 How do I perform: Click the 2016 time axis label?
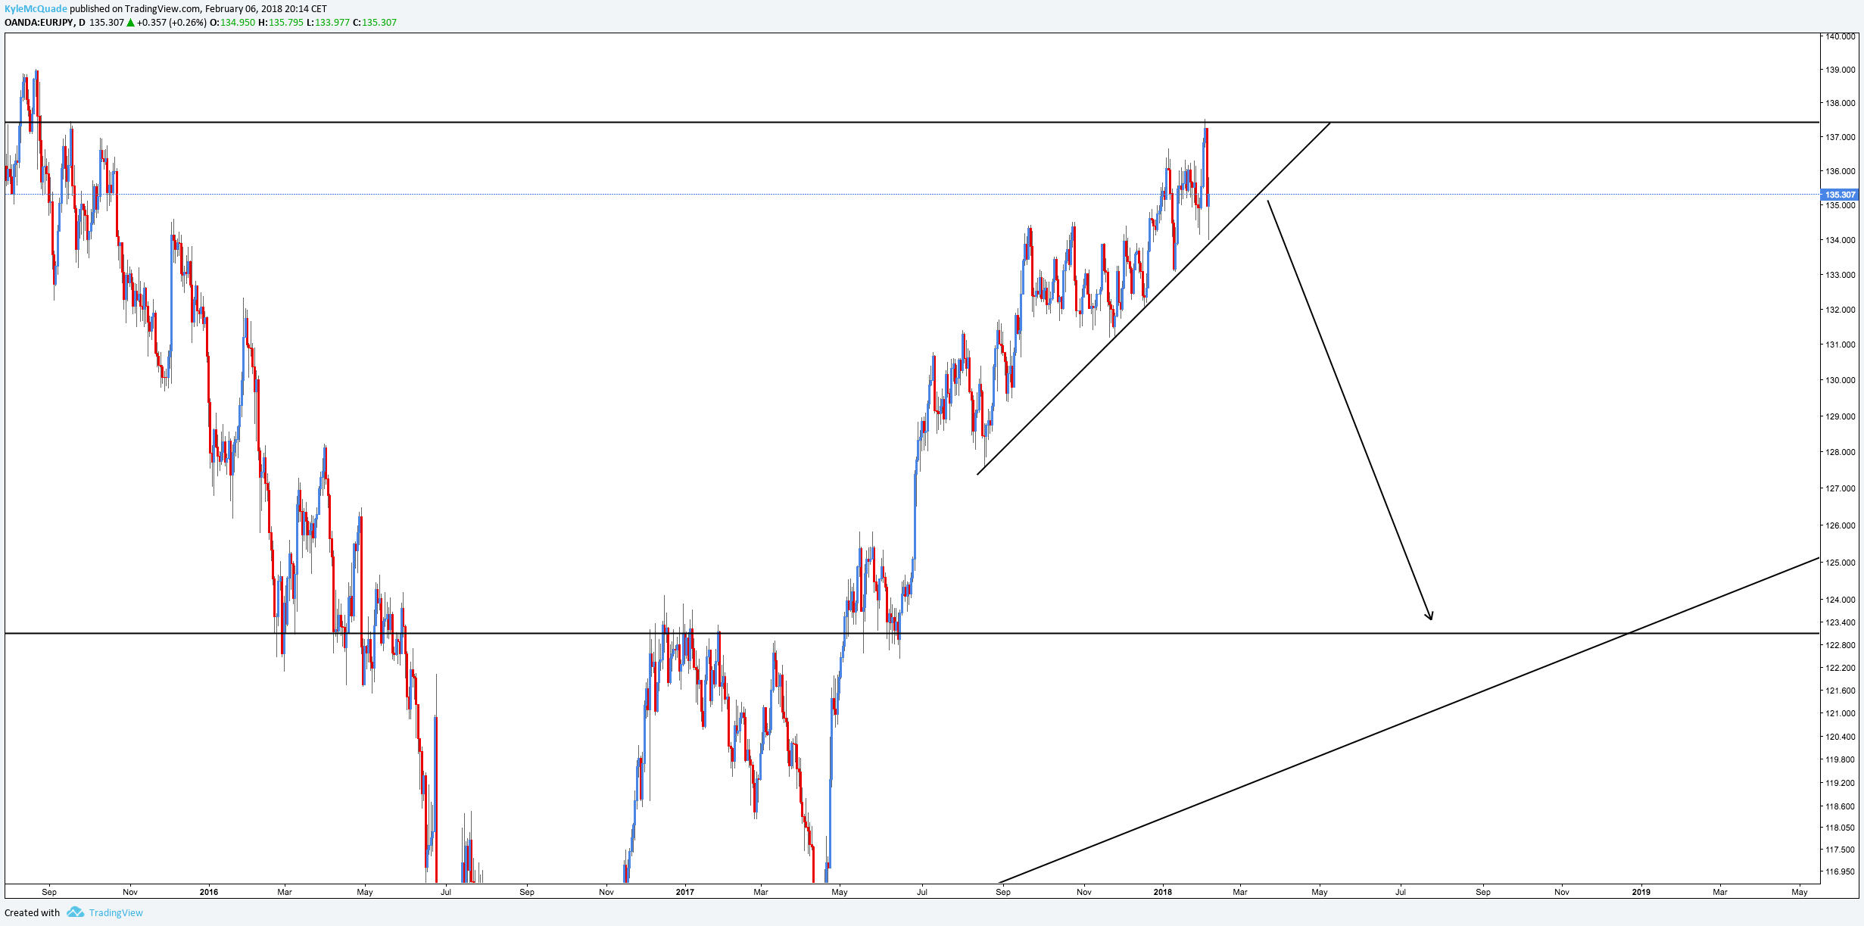click(209, 892)
